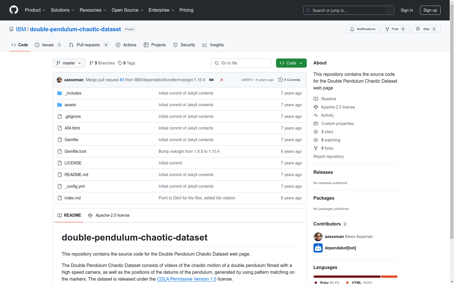454x284 pixels.
Task: Click the tag icon next to 0 Tags
Action: tap(120, 63)
